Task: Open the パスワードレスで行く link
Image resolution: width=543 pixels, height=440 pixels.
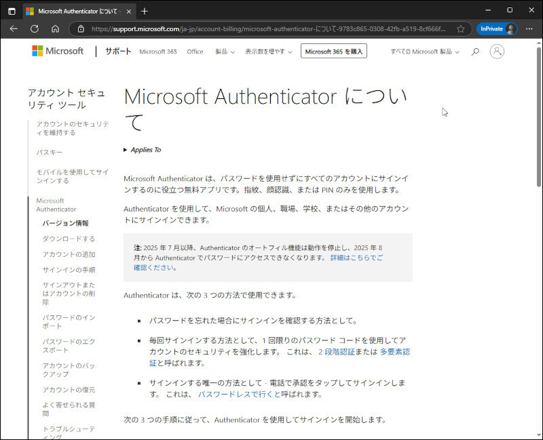Action: tap(240, 395)
